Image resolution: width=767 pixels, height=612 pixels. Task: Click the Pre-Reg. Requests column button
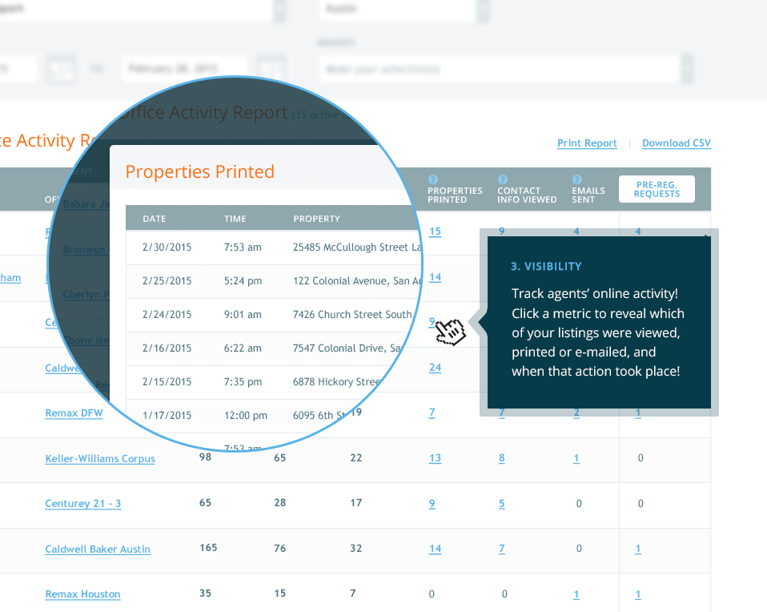pos(657,189)
